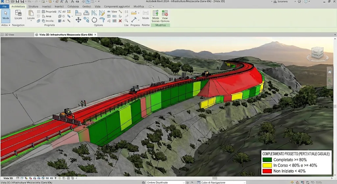Select the wall tool icon in Options

pyautogui.click(x=78, y=13)
